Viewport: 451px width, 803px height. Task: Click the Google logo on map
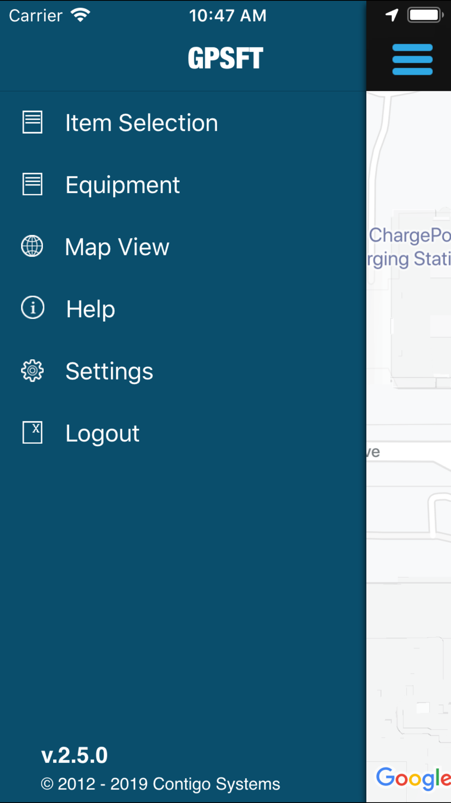point(414,779)
